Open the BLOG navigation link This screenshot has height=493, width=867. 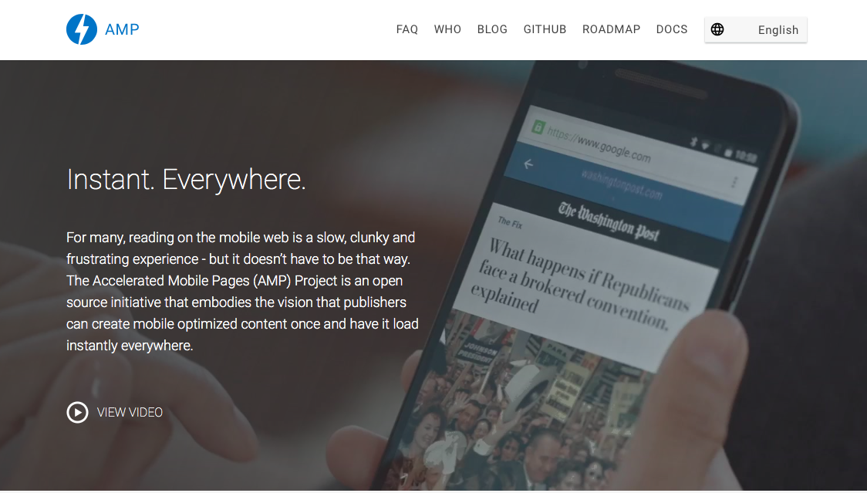tap(492, 29)
